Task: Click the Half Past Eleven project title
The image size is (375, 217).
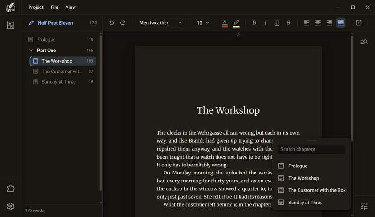Action: [x=55, y=23]
